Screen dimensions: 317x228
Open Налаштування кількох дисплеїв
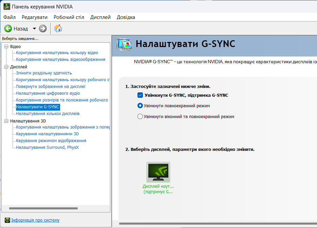[x=48, y=114]
